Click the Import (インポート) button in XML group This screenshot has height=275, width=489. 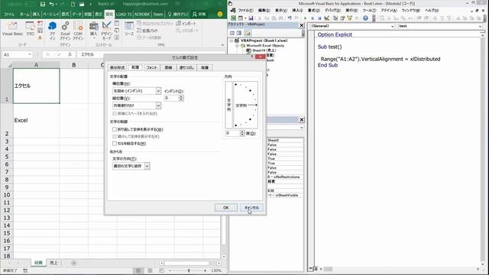tap(186, 24)
